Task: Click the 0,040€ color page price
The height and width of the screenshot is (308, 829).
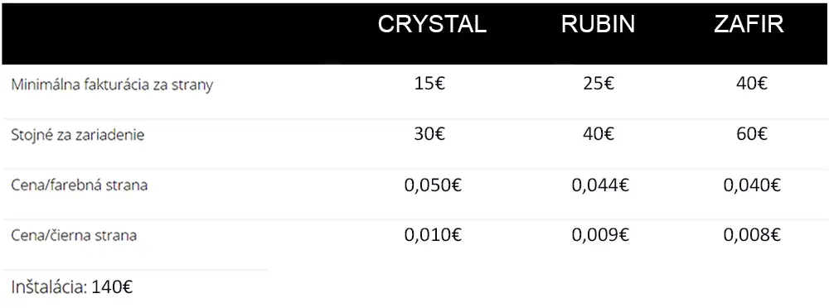Action: click(753, 185)
